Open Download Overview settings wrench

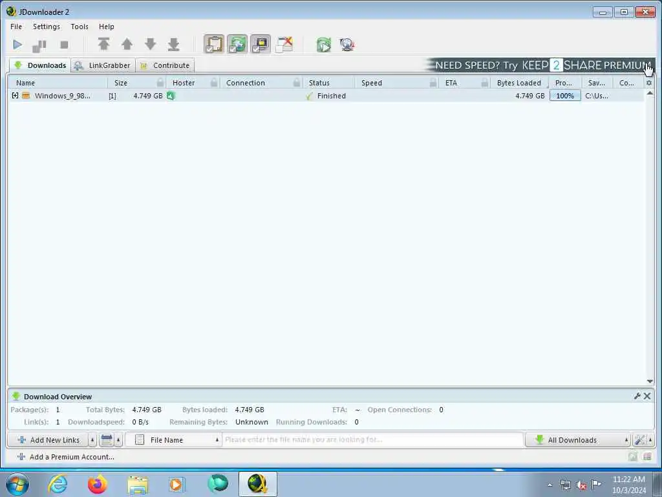coord(637,396)
